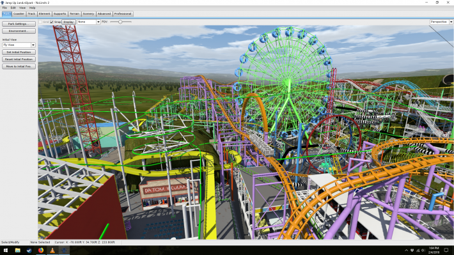Switch to the Terrain tab
The width and height of the screenshot is (454, 255).
(74, 14)
